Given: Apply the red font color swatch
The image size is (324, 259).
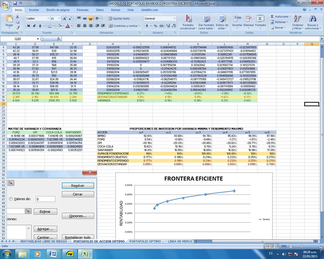Looking at the screenshot, I should pos(67,26).
